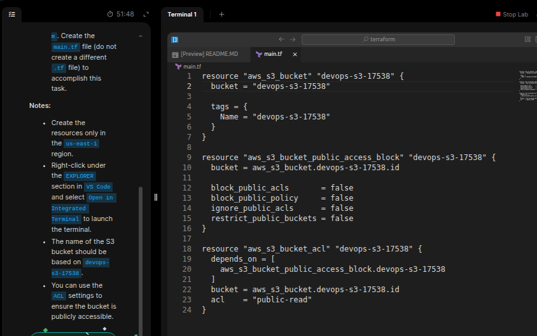Place cursor on line 23 acl value

point(281,300)
